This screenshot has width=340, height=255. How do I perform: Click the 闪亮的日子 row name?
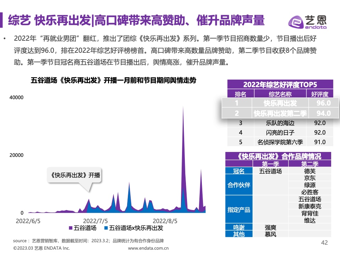pos(280,132)
